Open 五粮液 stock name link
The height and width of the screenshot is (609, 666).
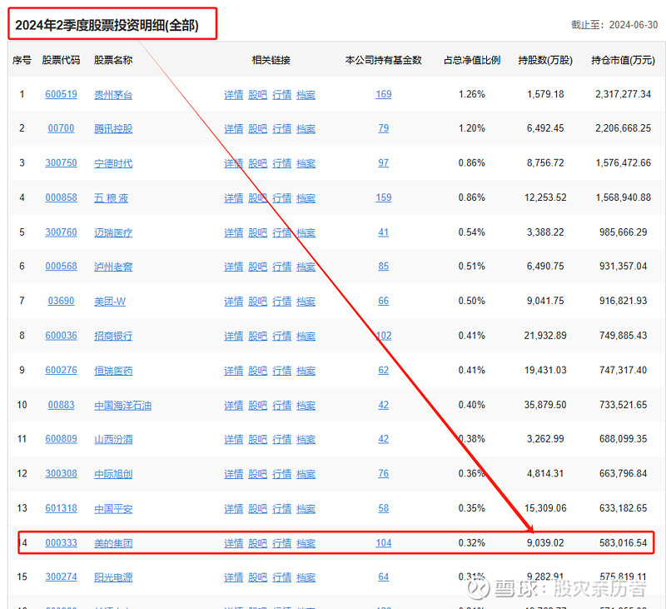pos(111,198)
